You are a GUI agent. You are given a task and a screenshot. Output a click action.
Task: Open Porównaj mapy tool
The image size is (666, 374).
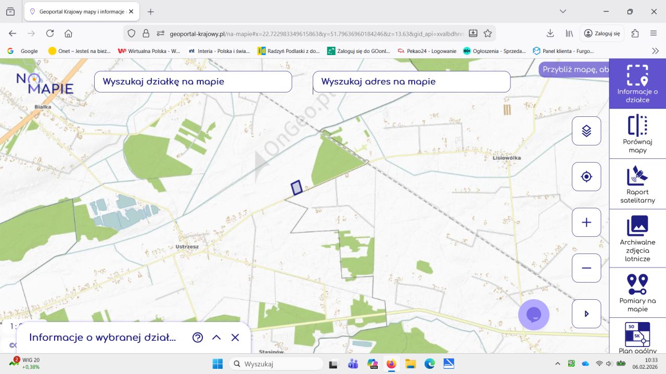pos(637,133)
